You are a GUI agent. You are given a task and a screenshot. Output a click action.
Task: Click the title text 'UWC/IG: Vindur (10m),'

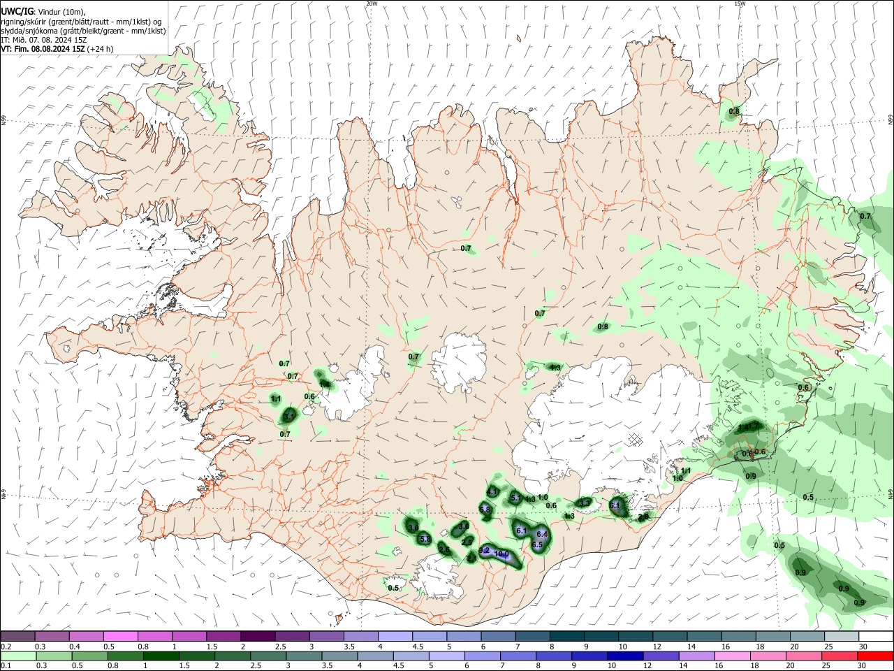pyautogui.click(x=43, y=12)
